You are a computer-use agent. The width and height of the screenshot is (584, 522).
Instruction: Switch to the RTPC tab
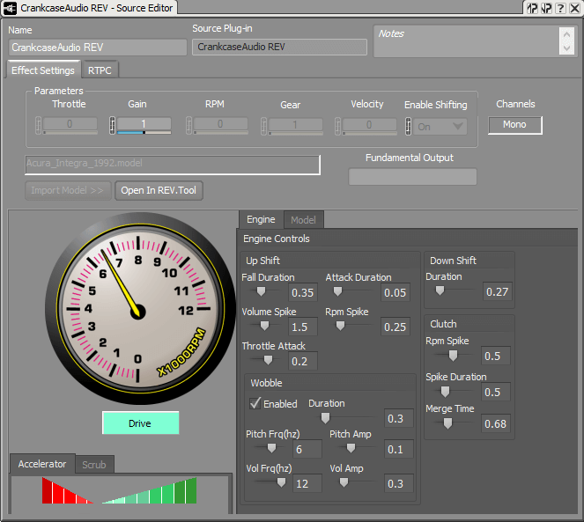[x=100, y=70]
